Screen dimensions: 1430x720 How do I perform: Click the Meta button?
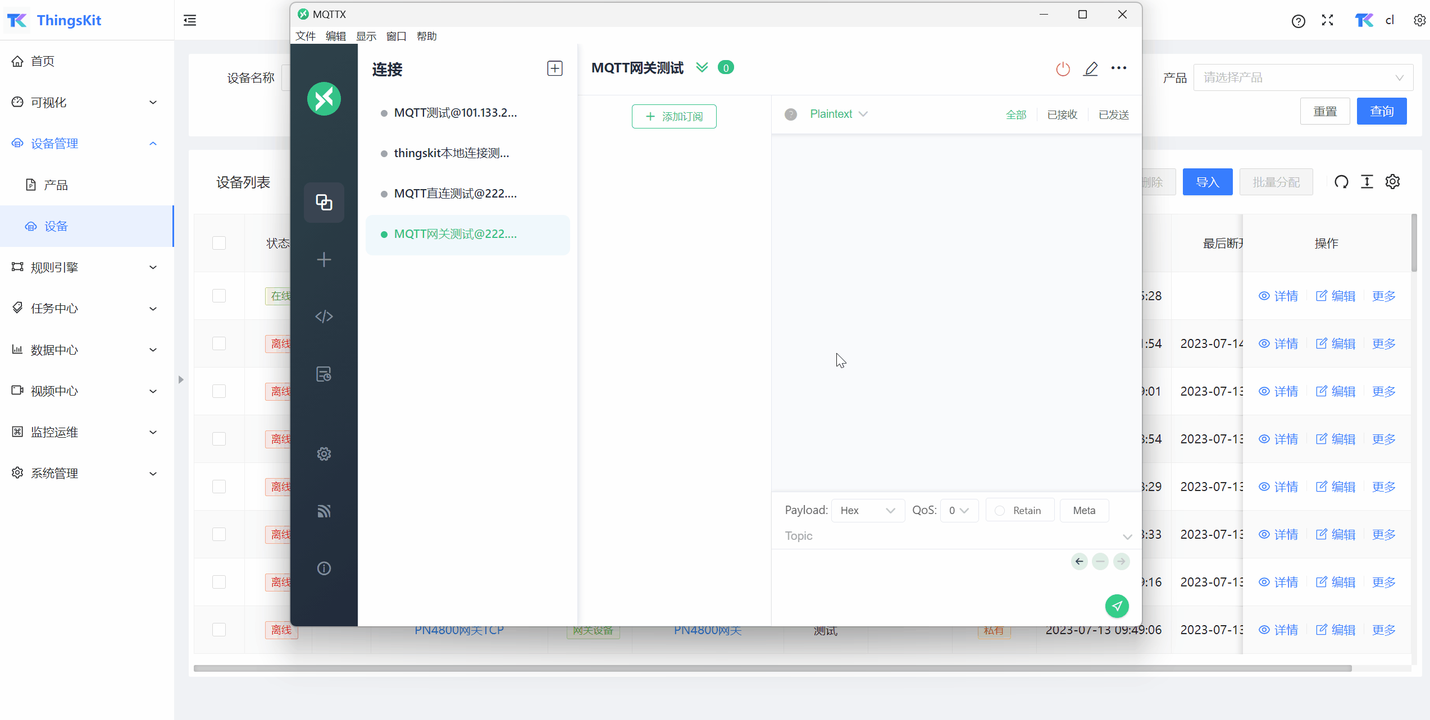tap(1084, 511)
